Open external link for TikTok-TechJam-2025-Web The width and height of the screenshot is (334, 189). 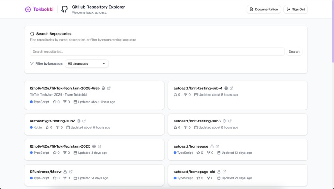click(109, 88)
